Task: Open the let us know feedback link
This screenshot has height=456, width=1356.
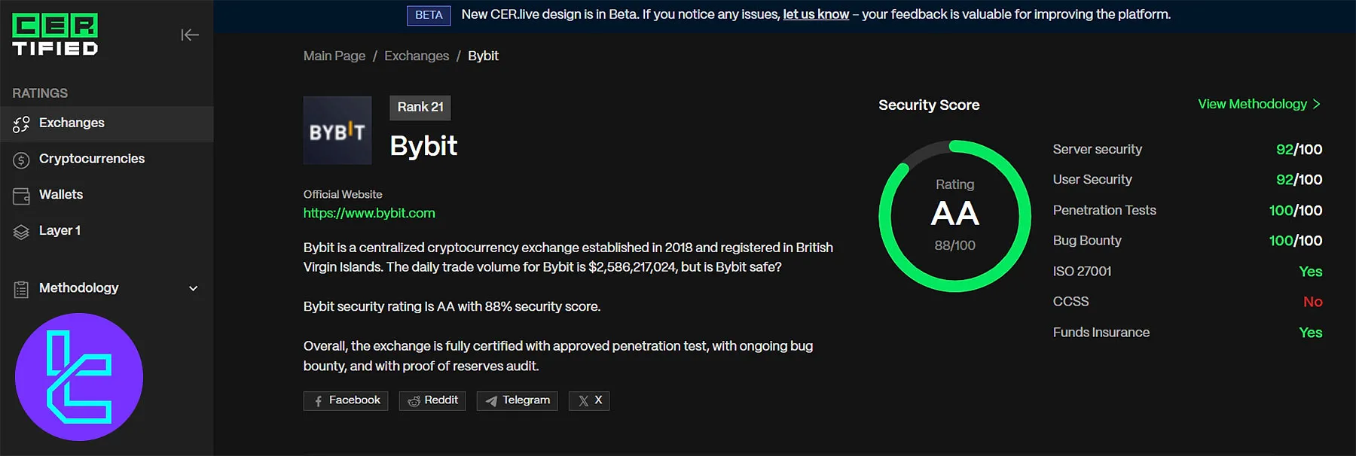Action: pos(816,14)
